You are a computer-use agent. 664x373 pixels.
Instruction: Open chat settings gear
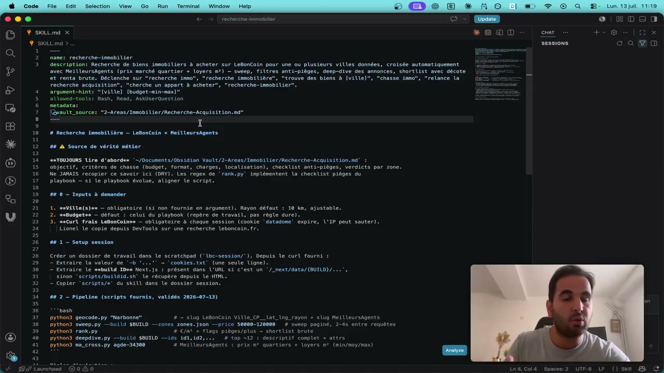614,33
